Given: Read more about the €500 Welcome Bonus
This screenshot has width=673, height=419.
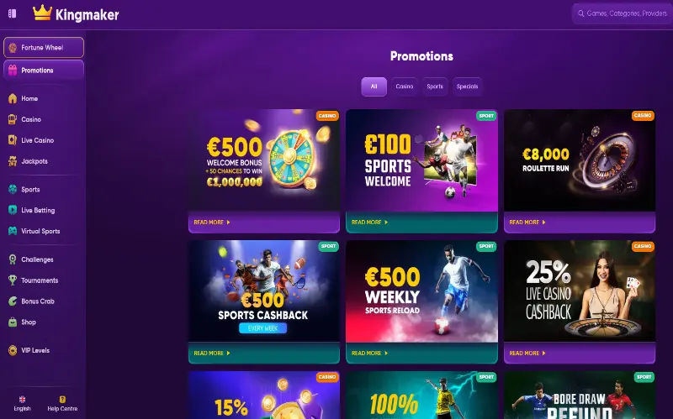Looking at the screenshot, I should [212, 223].
